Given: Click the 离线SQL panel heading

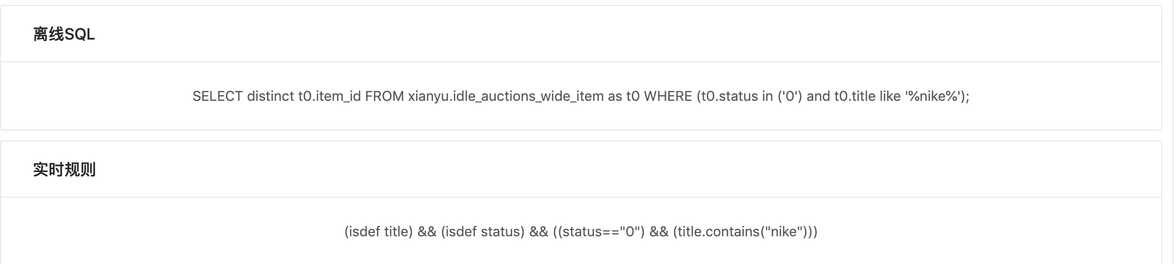Looking at the screenshot, I should coord(64,34).
